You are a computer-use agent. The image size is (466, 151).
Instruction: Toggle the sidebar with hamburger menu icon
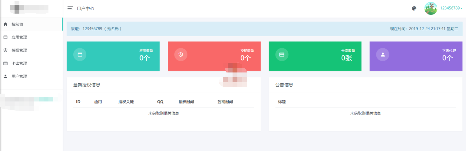(x=70, y=8)
